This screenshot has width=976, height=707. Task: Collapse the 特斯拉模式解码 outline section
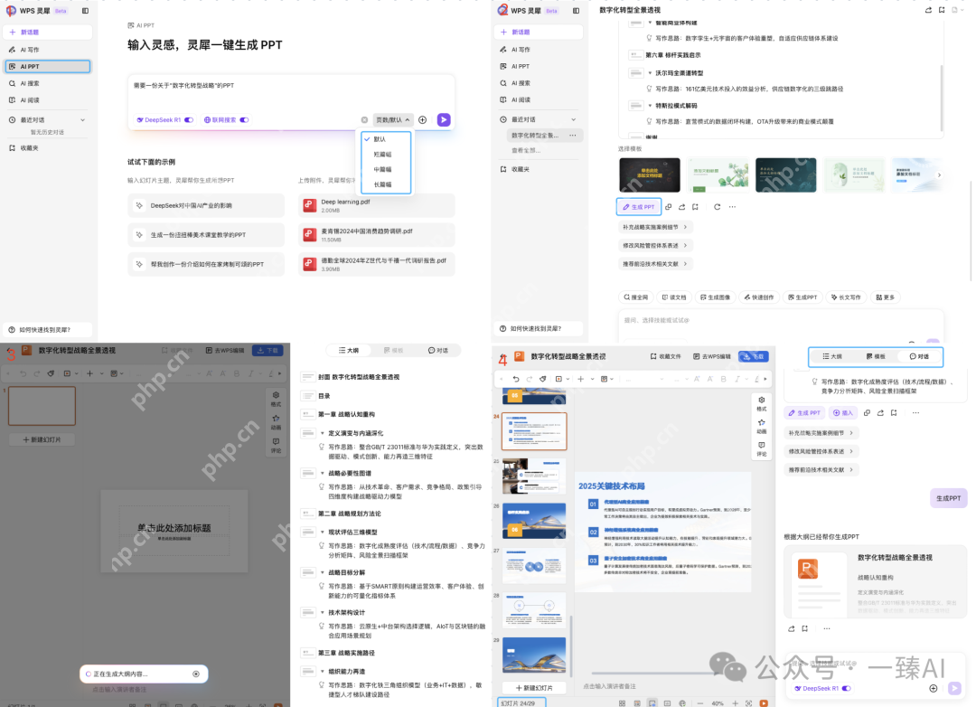pyautogui.click(x=650, y=106)
